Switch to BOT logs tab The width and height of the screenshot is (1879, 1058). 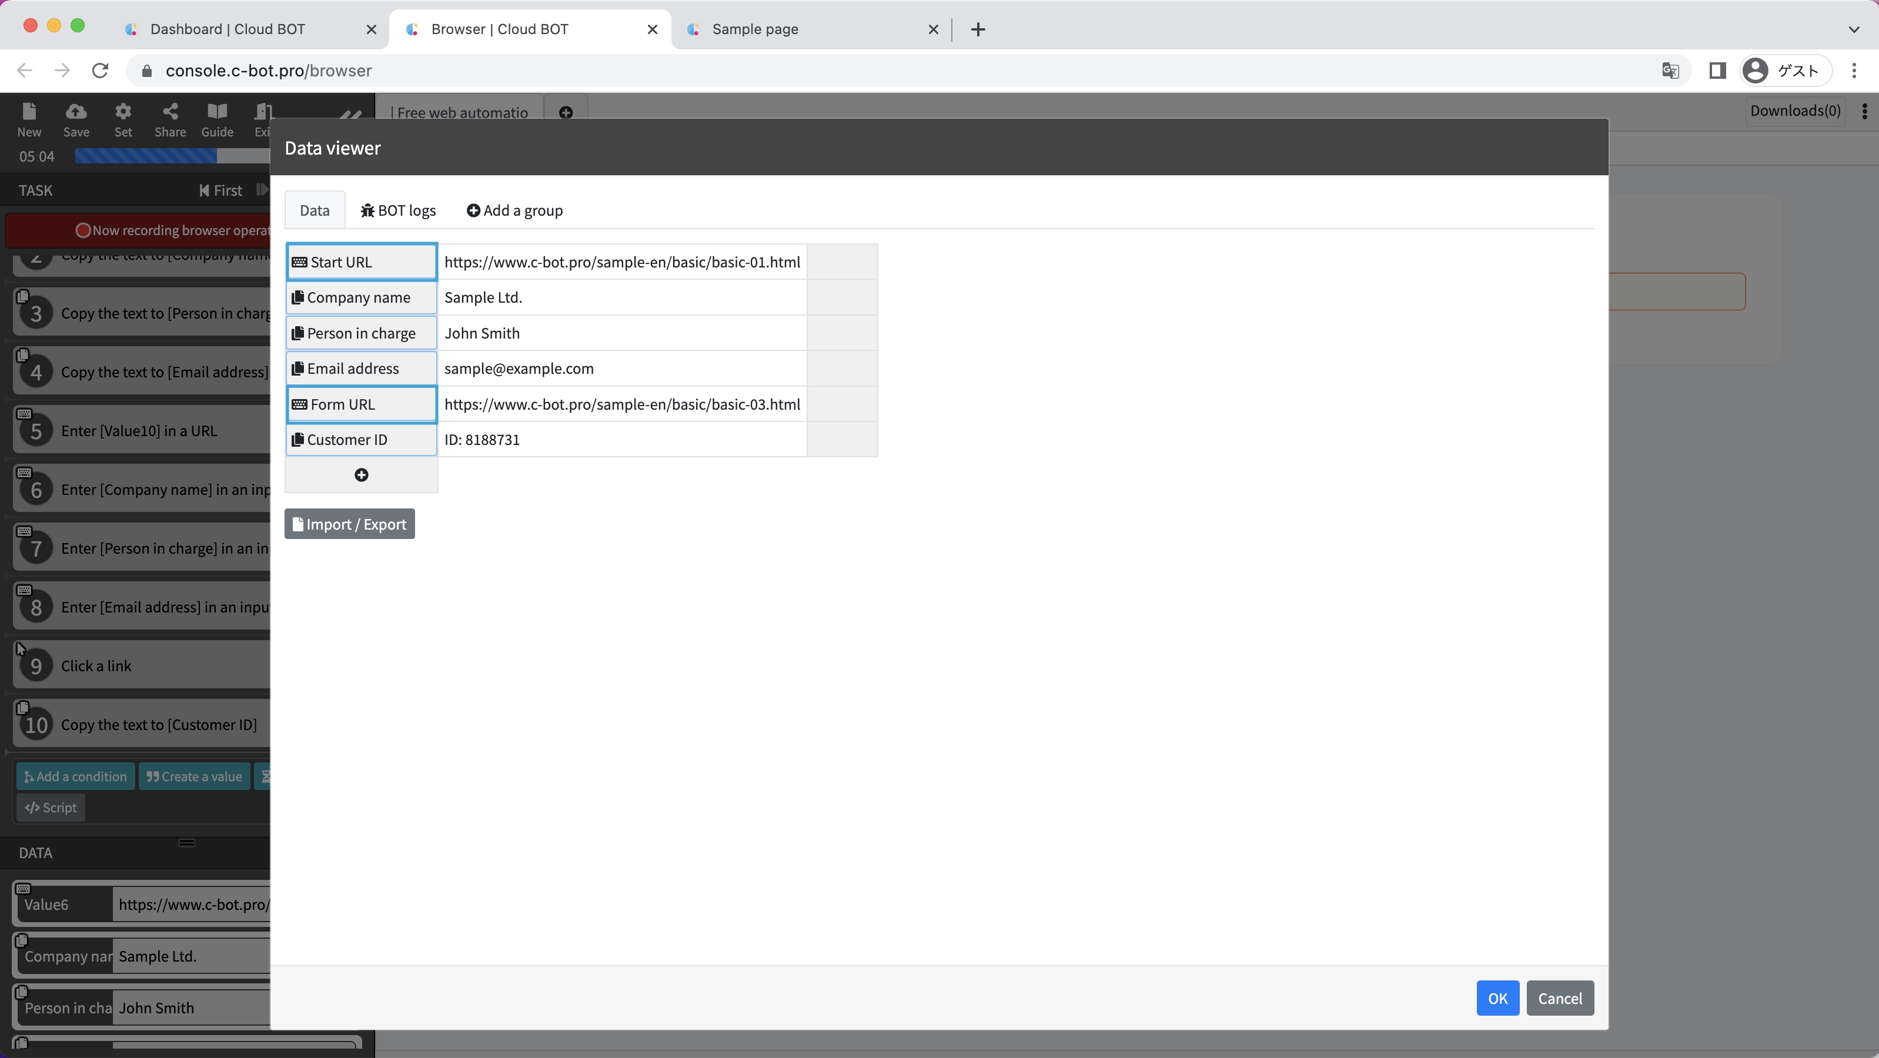398,211
